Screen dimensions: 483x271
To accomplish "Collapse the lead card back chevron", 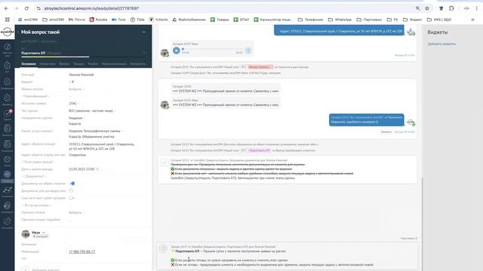I will pyautogui.click(x=18, y=32).
